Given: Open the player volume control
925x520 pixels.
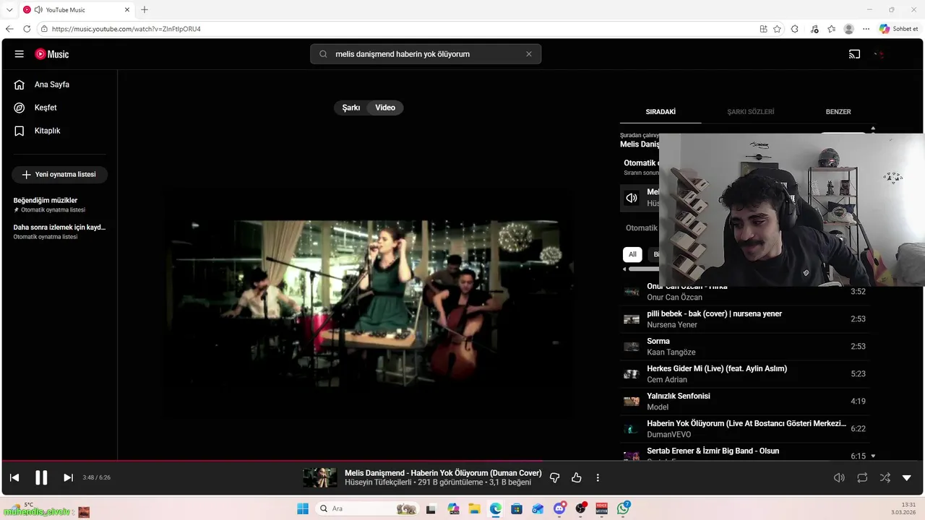Looking at the screenshot, I should tap(839, 477).
